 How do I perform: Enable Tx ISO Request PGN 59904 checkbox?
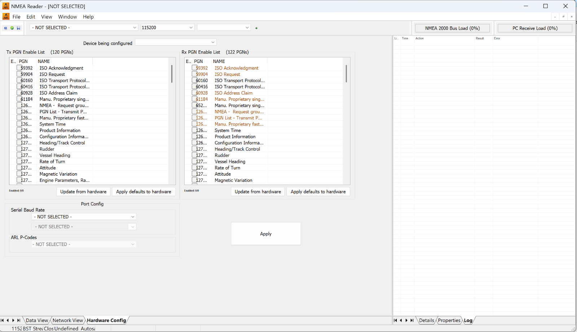19,74
